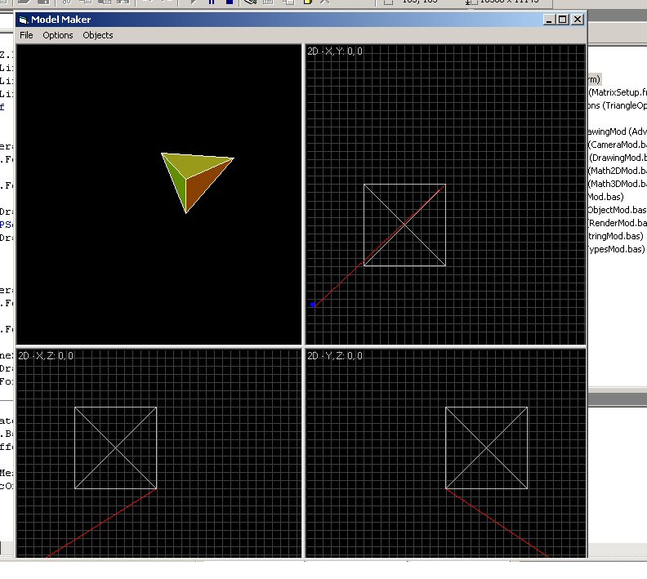Image resolution: width=647 pixels, height=579 pixels.
Task: Close the Model Maker window
Action: [578, 19]
